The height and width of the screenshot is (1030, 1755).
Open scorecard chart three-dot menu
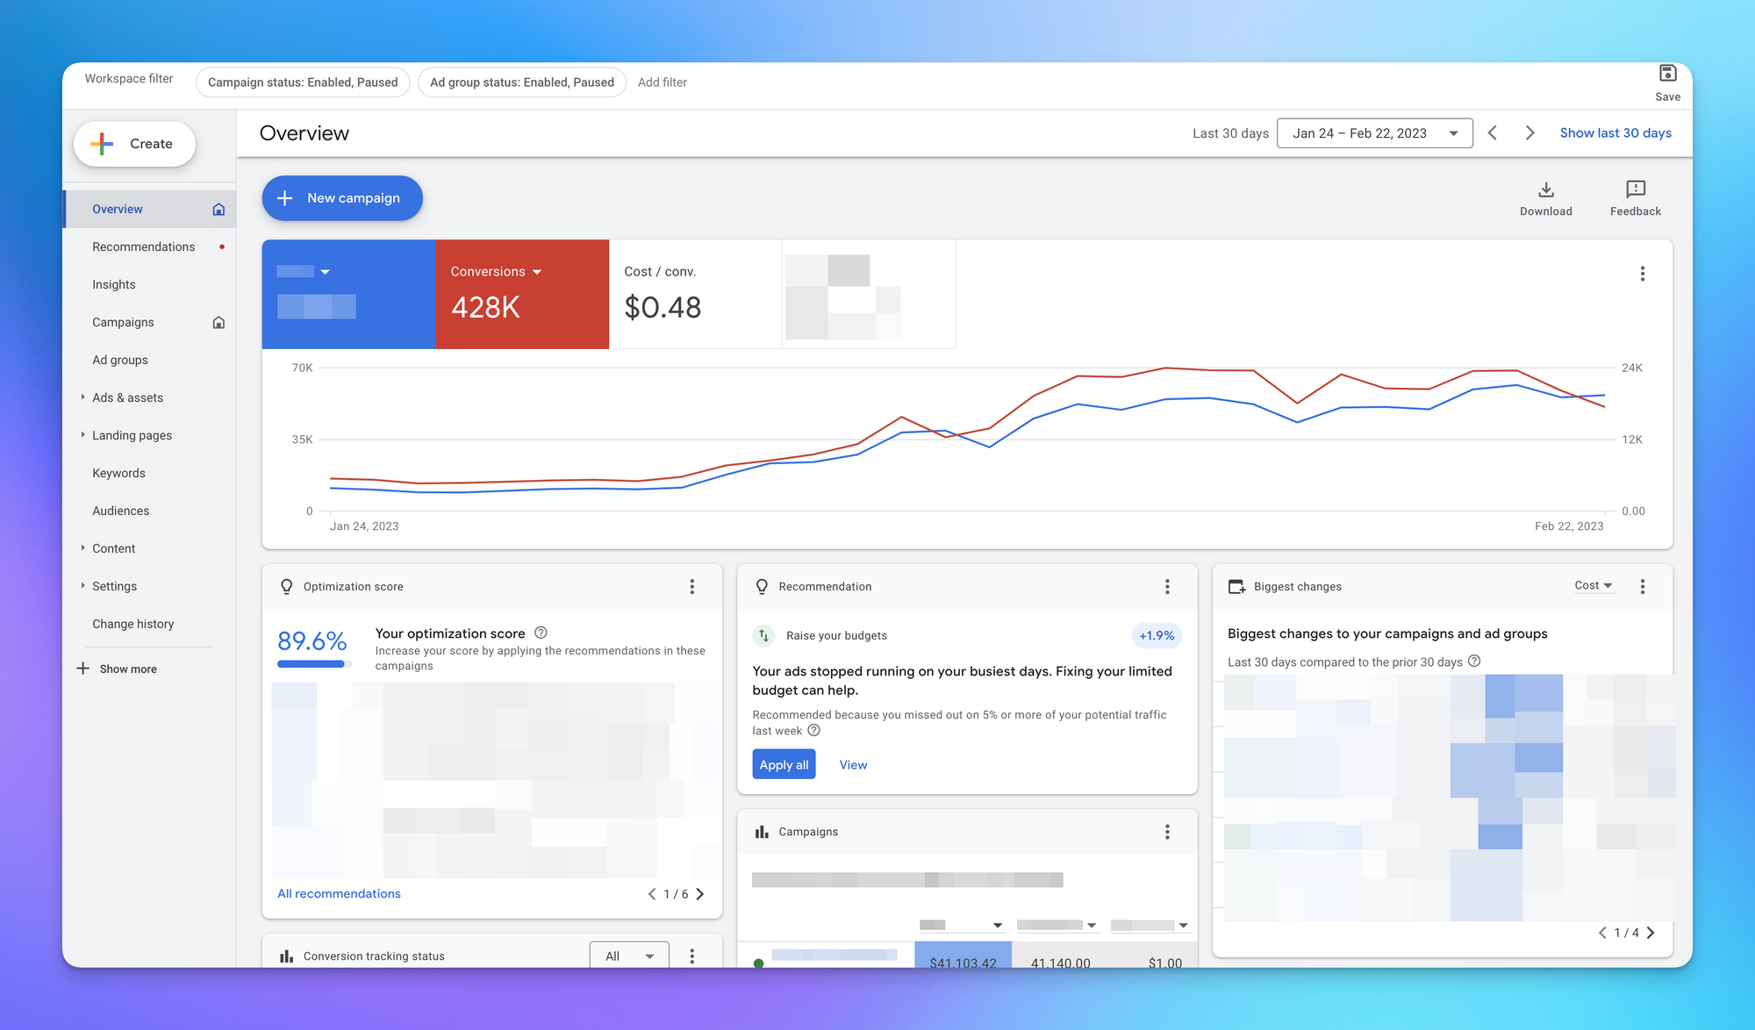(x=1643, y=274)
